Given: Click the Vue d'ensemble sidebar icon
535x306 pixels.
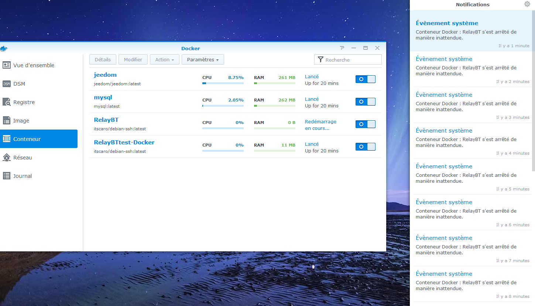Looking at the screenshot, I should pos(7,65).
